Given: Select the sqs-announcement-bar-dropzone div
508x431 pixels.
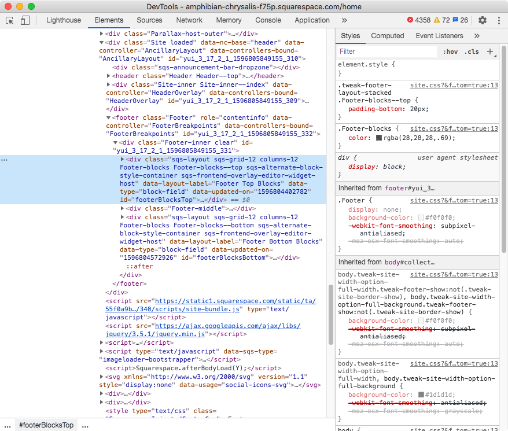Looking at the screenshot, I should pos(206,68).
